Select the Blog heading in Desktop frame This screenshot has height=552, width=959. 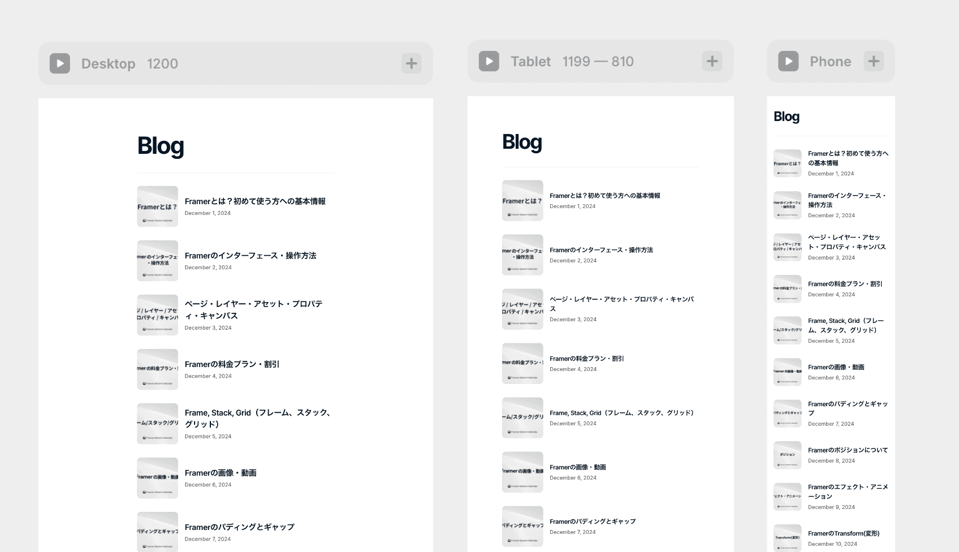(161, 145)
